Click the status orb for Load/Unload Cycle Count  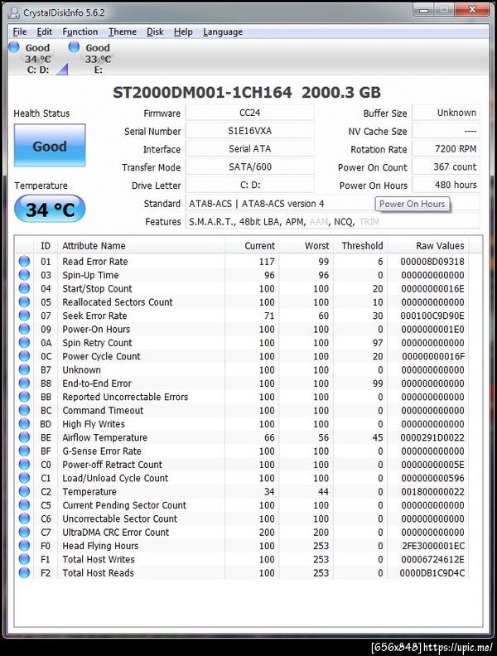click(24, 478)
